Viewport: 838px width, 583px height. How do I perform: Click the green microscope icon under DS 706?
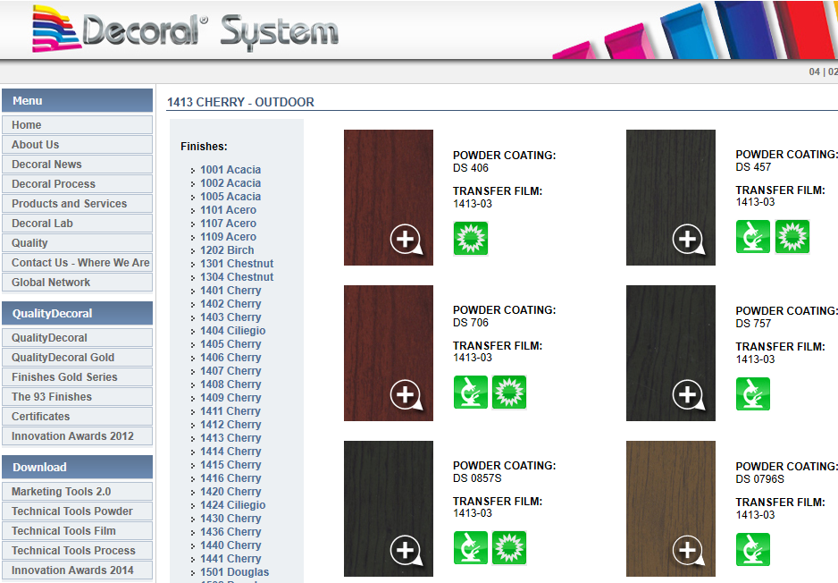[470, 393]
